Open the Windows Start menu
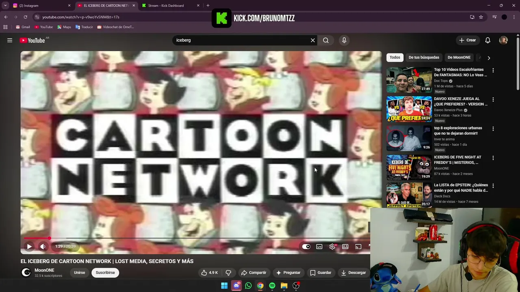The image size is (520, 292). [x=224, y=286]
